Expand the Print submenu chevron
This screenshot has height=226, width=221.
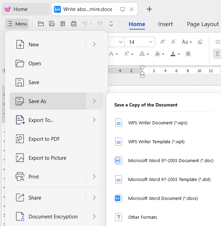click(x=94, y=177)
